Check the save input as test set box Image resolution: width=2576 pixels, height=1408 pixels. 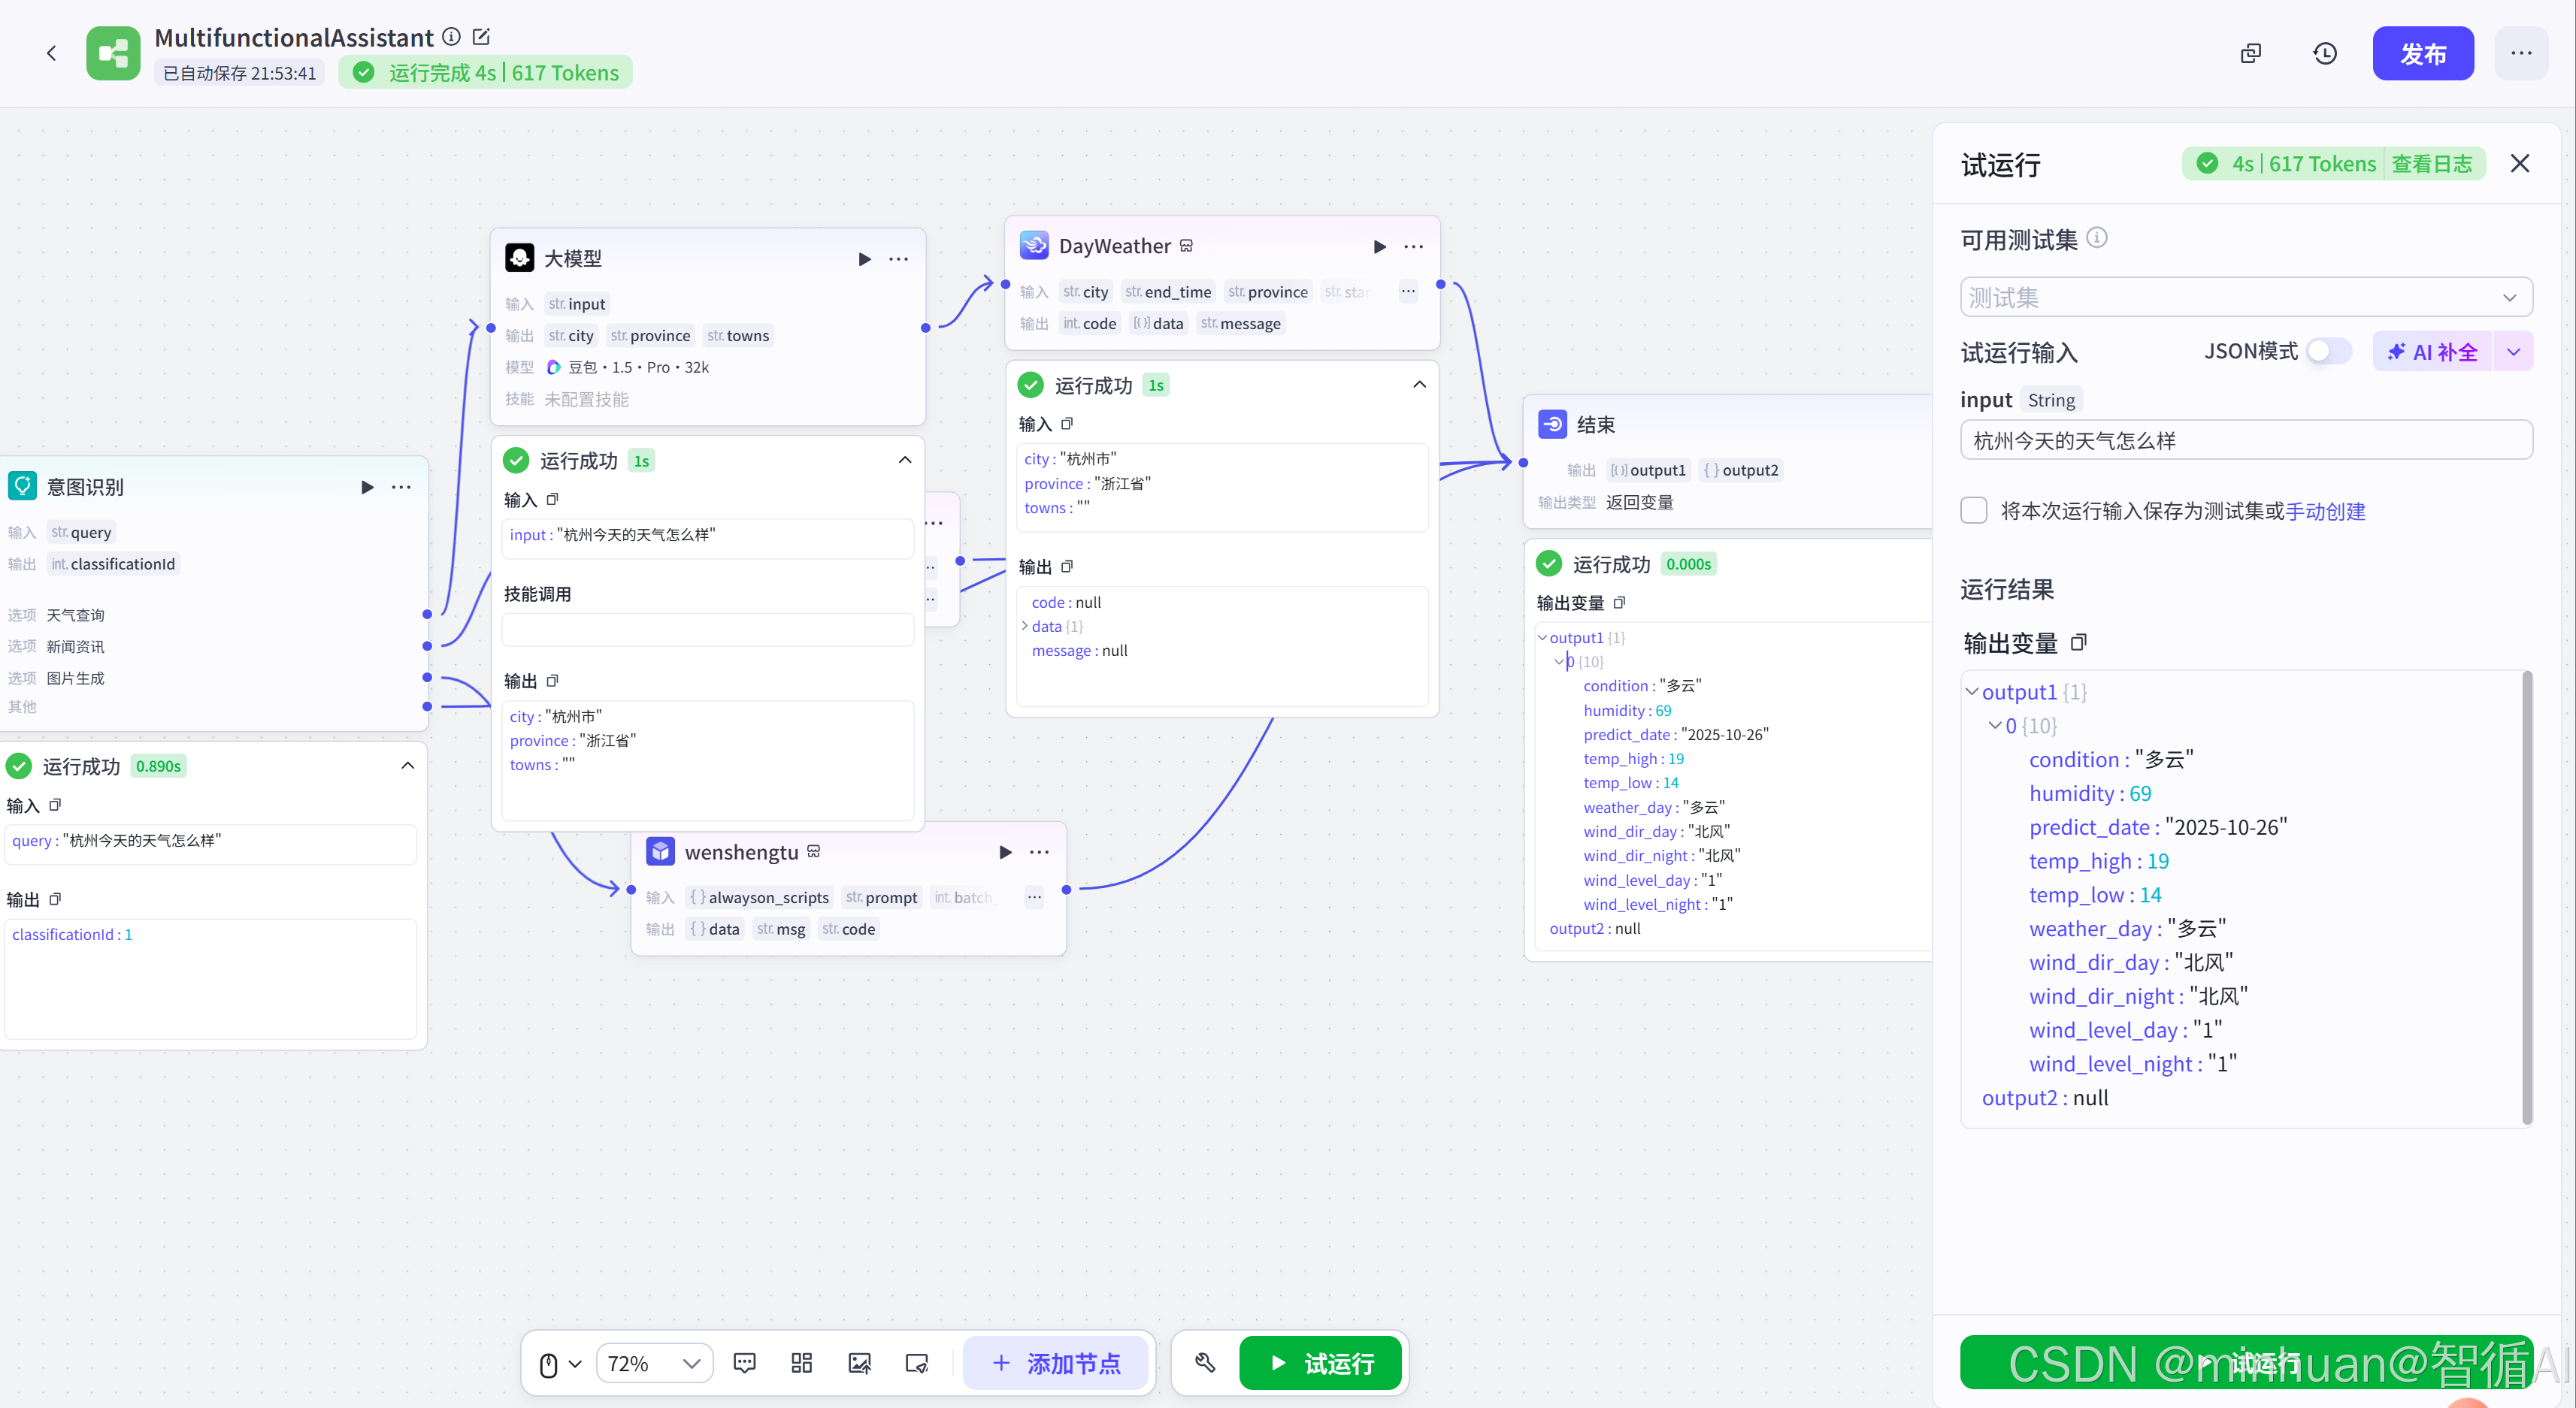pos(1974,511)
